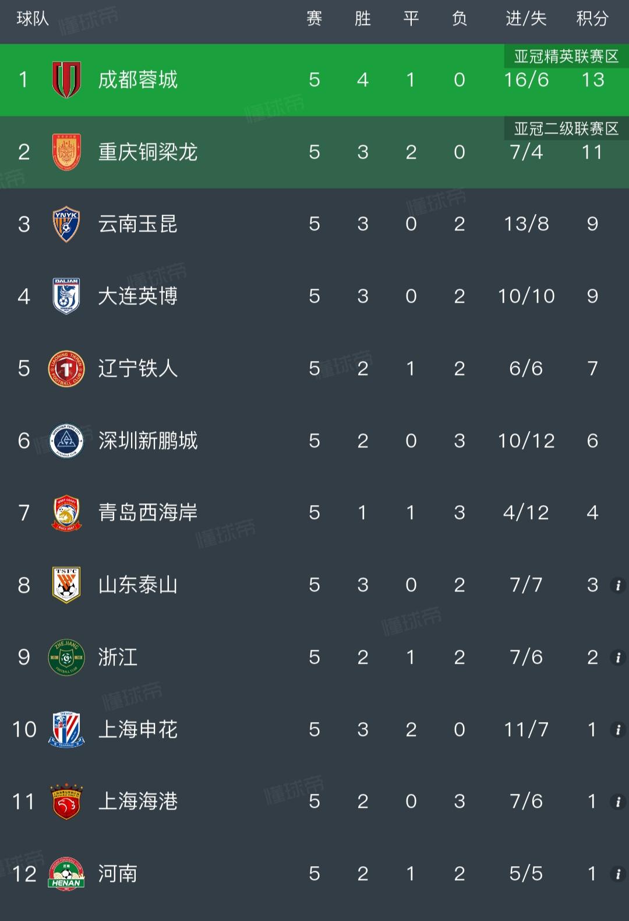Sort by the 积分 column header
629x921 pixels.
[592, 19]
